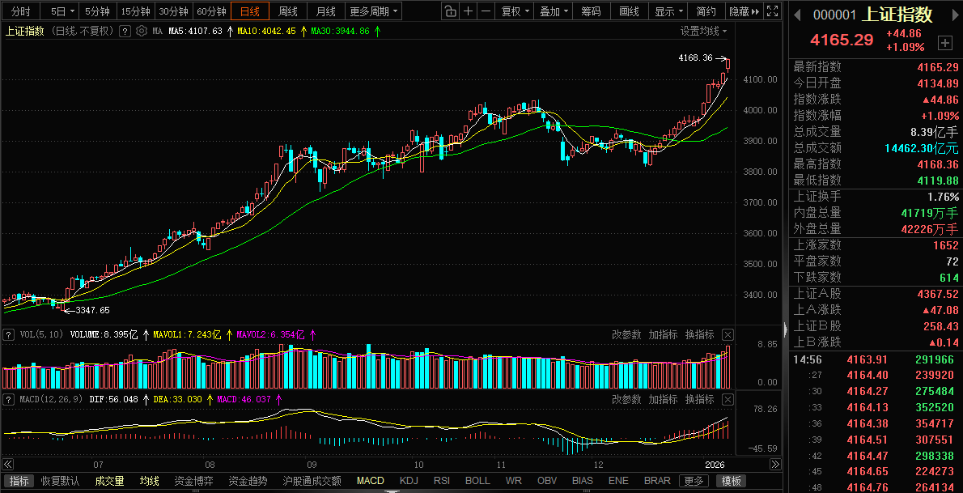
Task: Click help question mark beside 上证指数 title
Action: [125, 31]
